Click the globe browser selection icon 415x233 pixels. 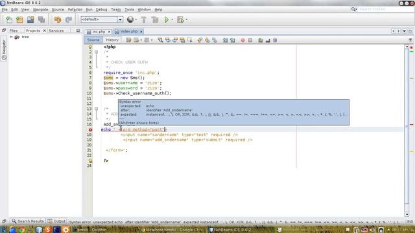click(x=130, y=19)
